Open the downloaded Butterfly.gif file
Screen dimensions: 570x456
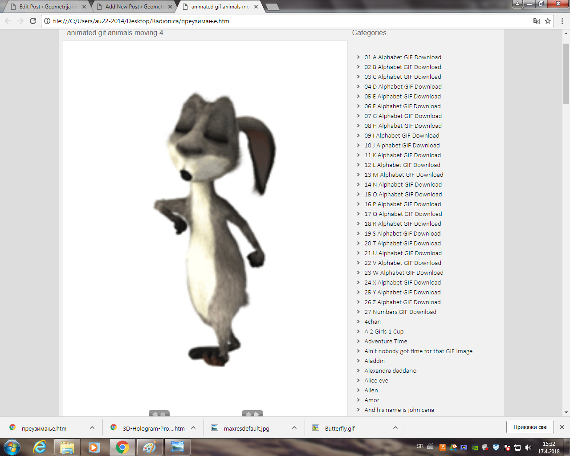click(340, 428)
